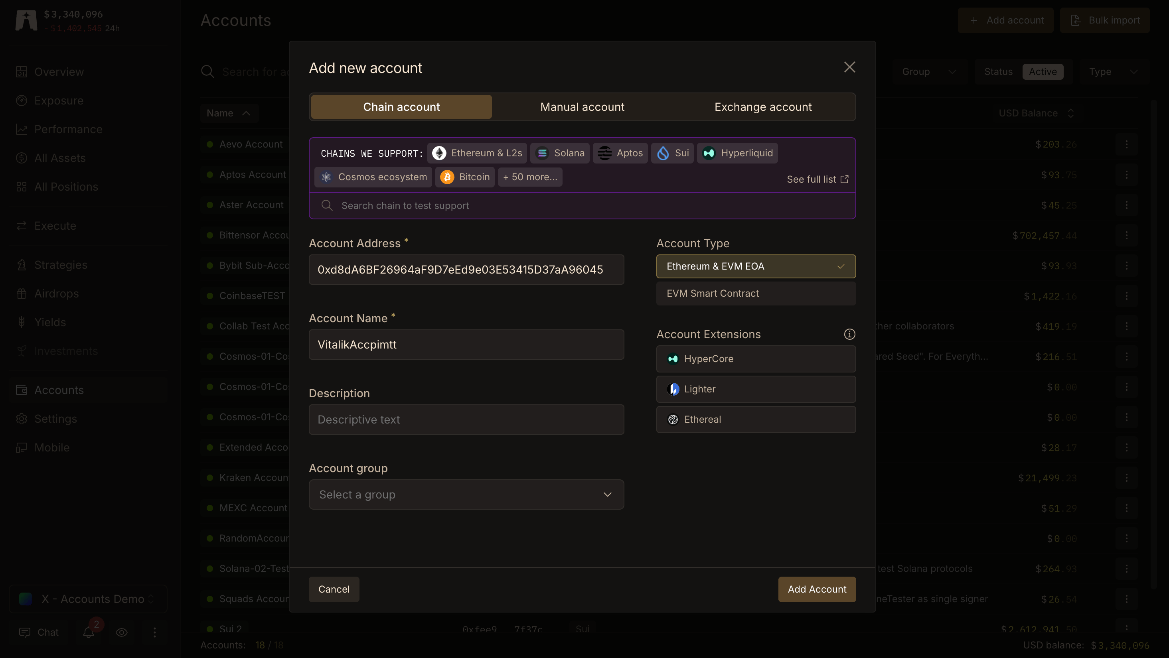Click the Description text field
1169x658 pixels.
[466, 420]
